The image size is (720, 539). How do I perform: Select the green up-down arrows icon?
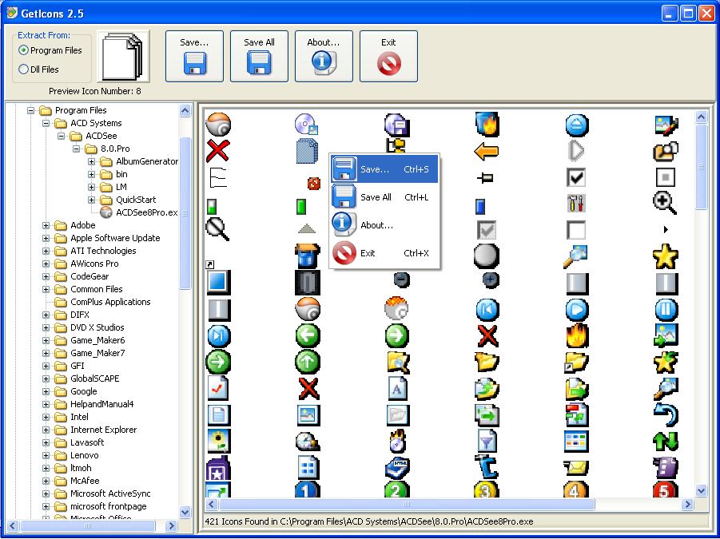pos(666,441)
